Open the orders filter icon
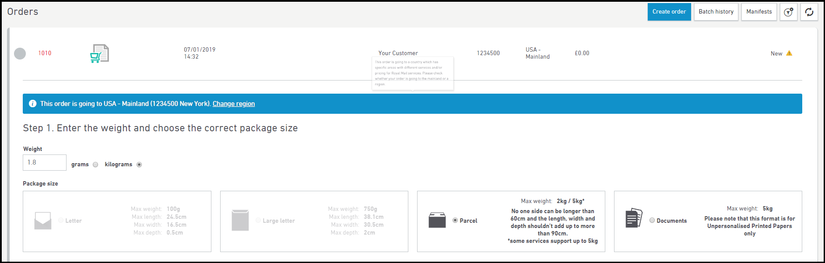The height and width of the screenshot is (263, 825). pyautogui.click(x=788, y=12)
